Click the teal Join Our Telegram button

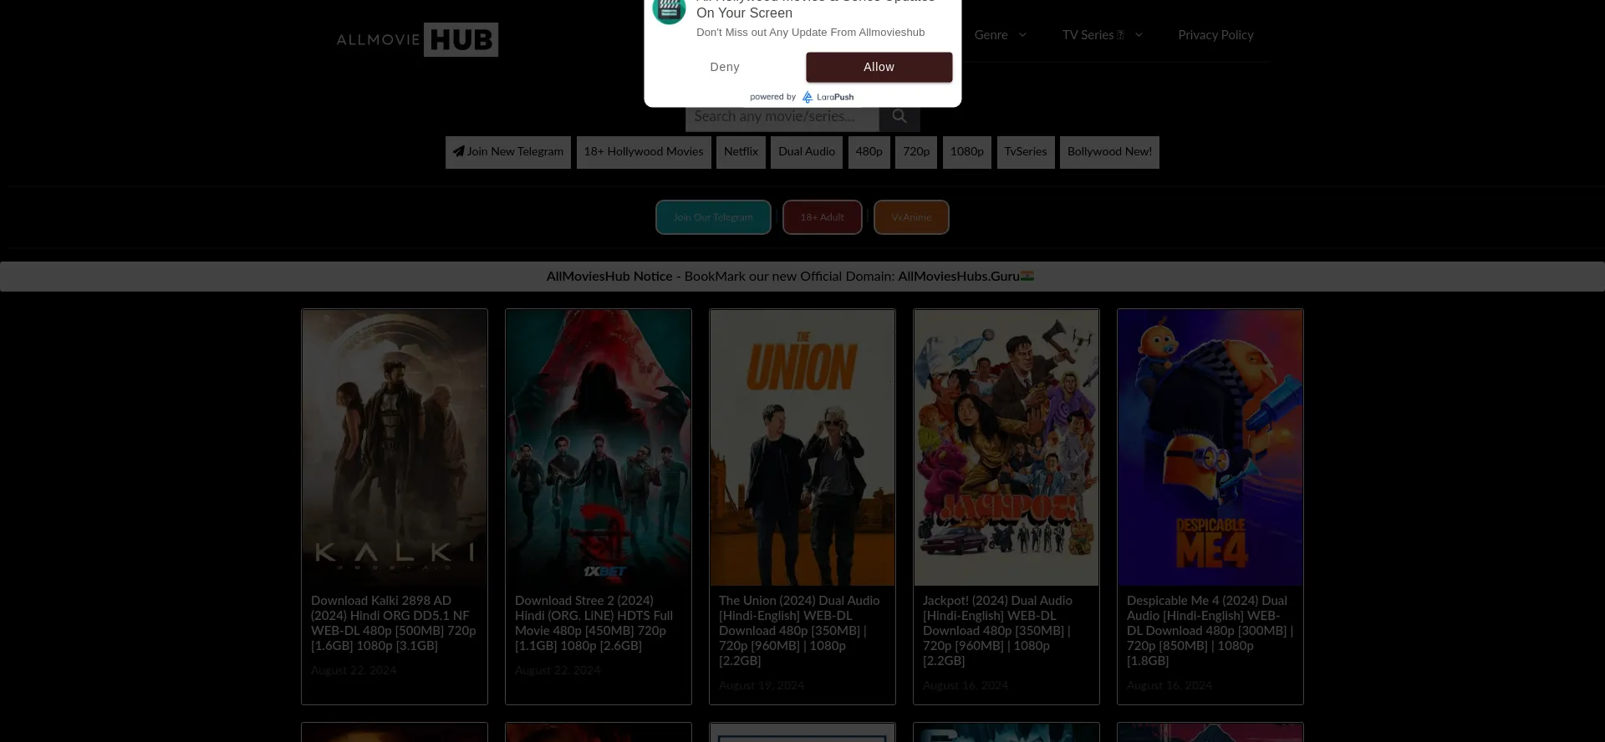tap(713, 217)
